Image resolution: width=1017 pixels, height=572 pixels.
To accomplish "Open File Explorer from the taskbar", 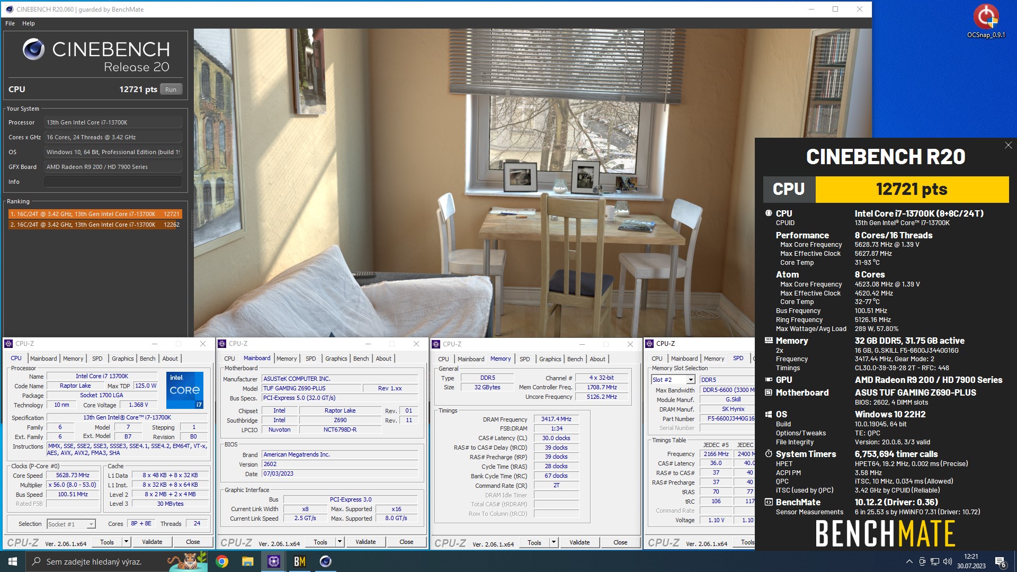I will (247, 561).
